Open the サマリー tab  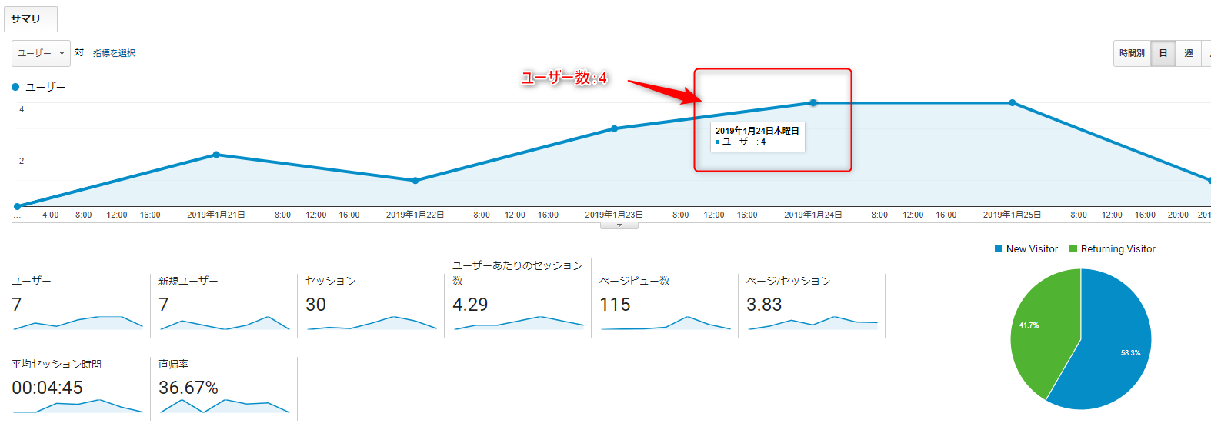click(31, 18)
